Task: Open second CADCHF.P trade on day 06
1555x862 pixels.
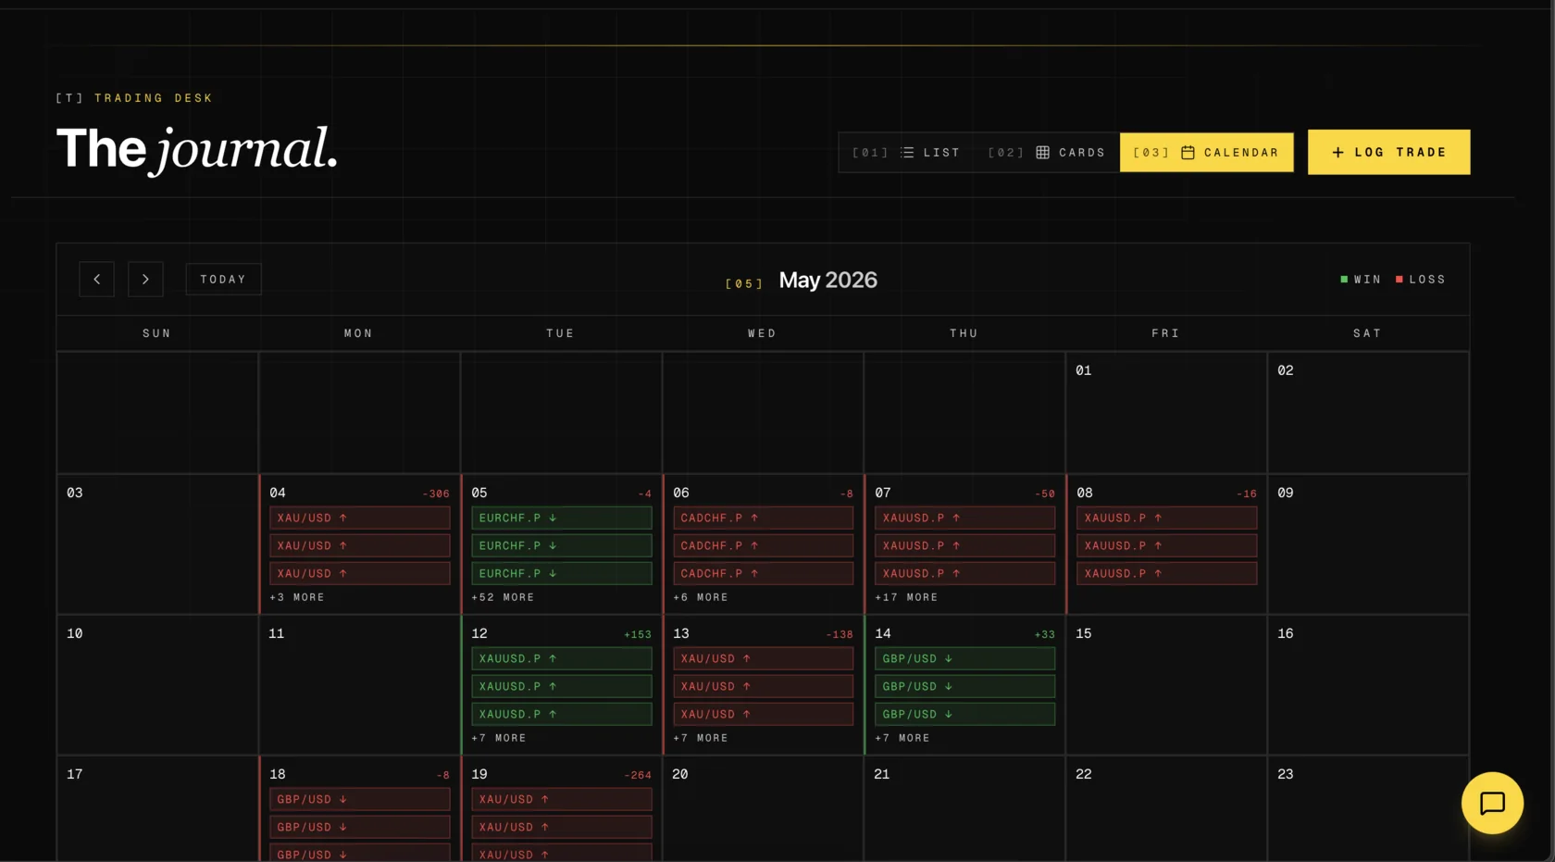Action: pos(763,546)
